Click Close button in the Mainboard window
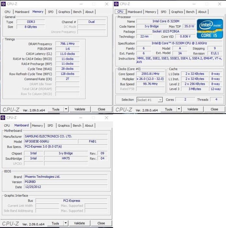This screenshot has width=226, height=228. click(101, 223)
